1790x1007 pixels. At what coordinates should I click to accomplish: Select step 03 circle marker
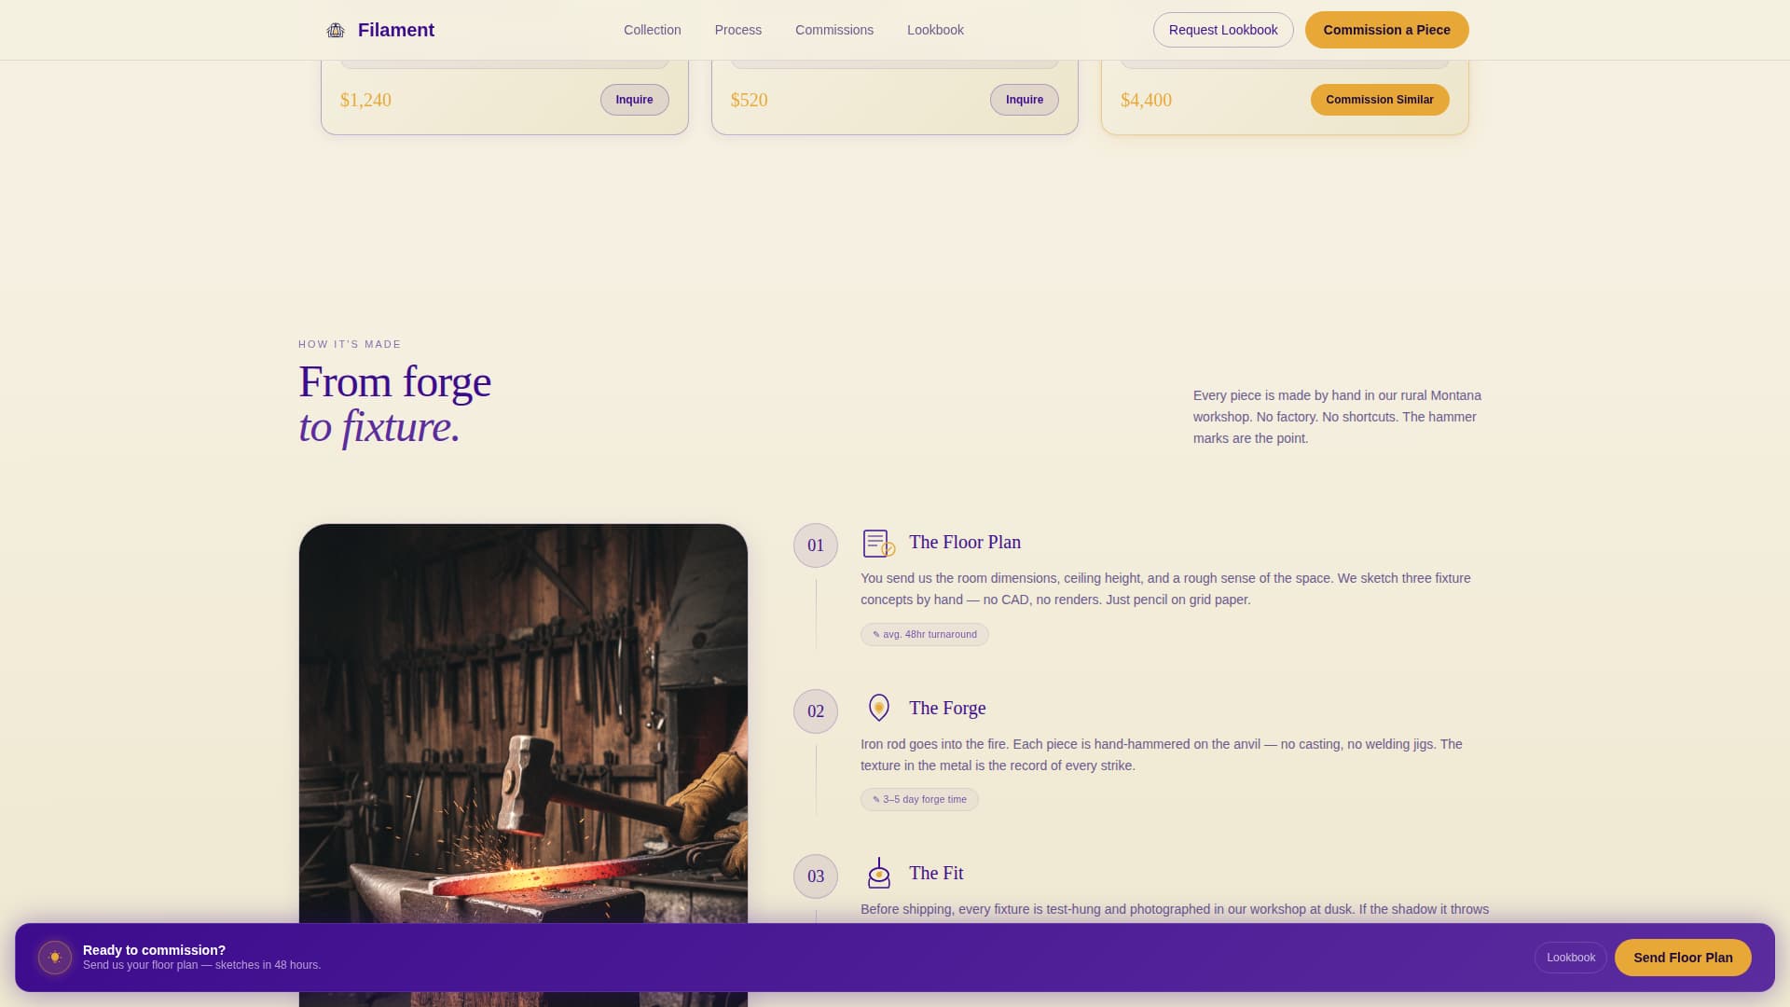[x=815, y=876]
